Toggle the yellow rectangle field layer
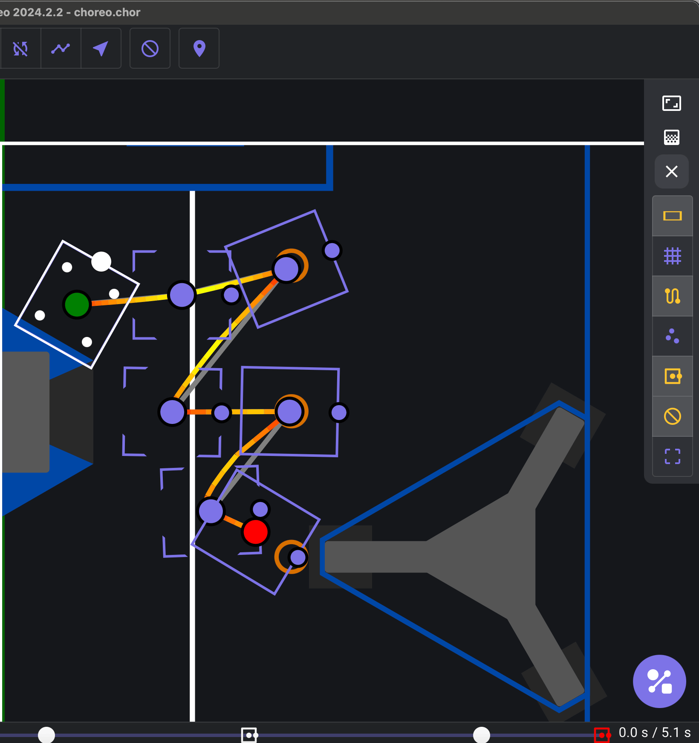The height and width of the screenshot is (743, 699). (672, 216)
